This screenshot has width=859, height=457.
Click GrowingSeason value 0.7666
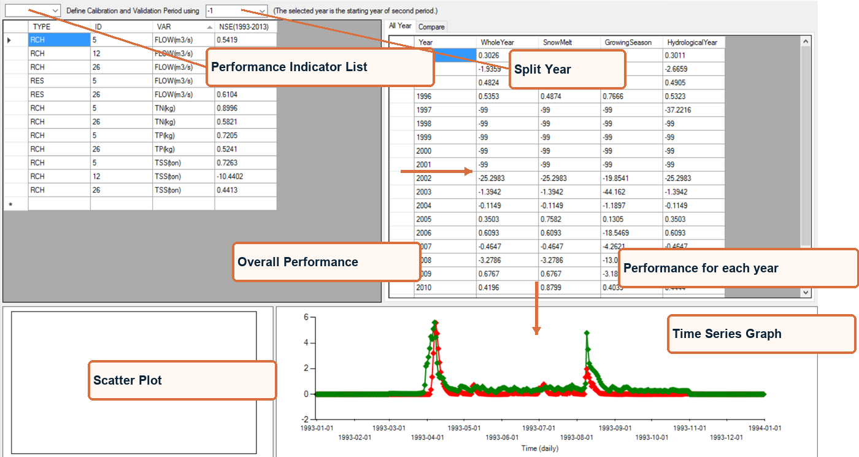[631, 96]
